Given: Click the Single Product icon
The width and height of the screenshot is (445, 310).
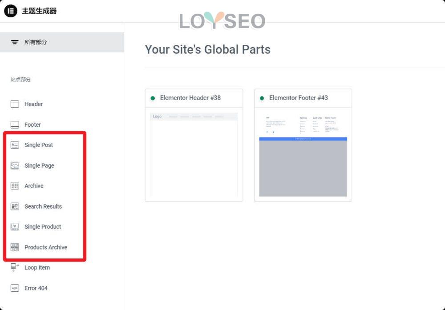Looking at the screenshot, I should [15, 227].
